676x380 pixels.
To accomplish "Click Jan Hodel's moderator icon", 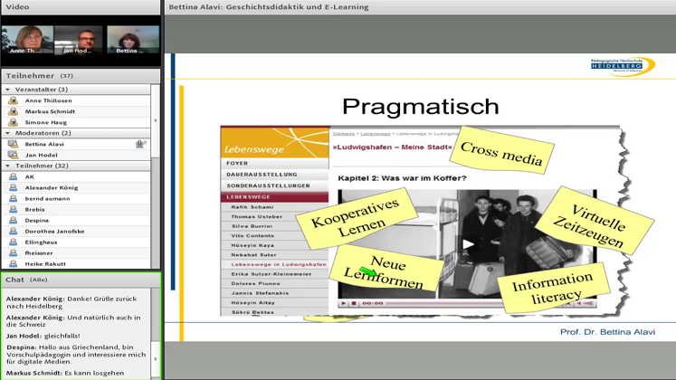I will [x=13, y=155].
